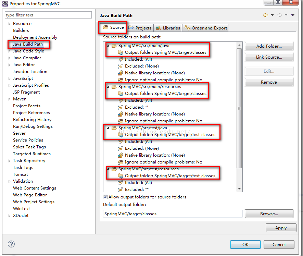303x256 pixels.
Task: Click the source folder icon for SpringMVC/src/main/java
Action: (x=114, y=46)
